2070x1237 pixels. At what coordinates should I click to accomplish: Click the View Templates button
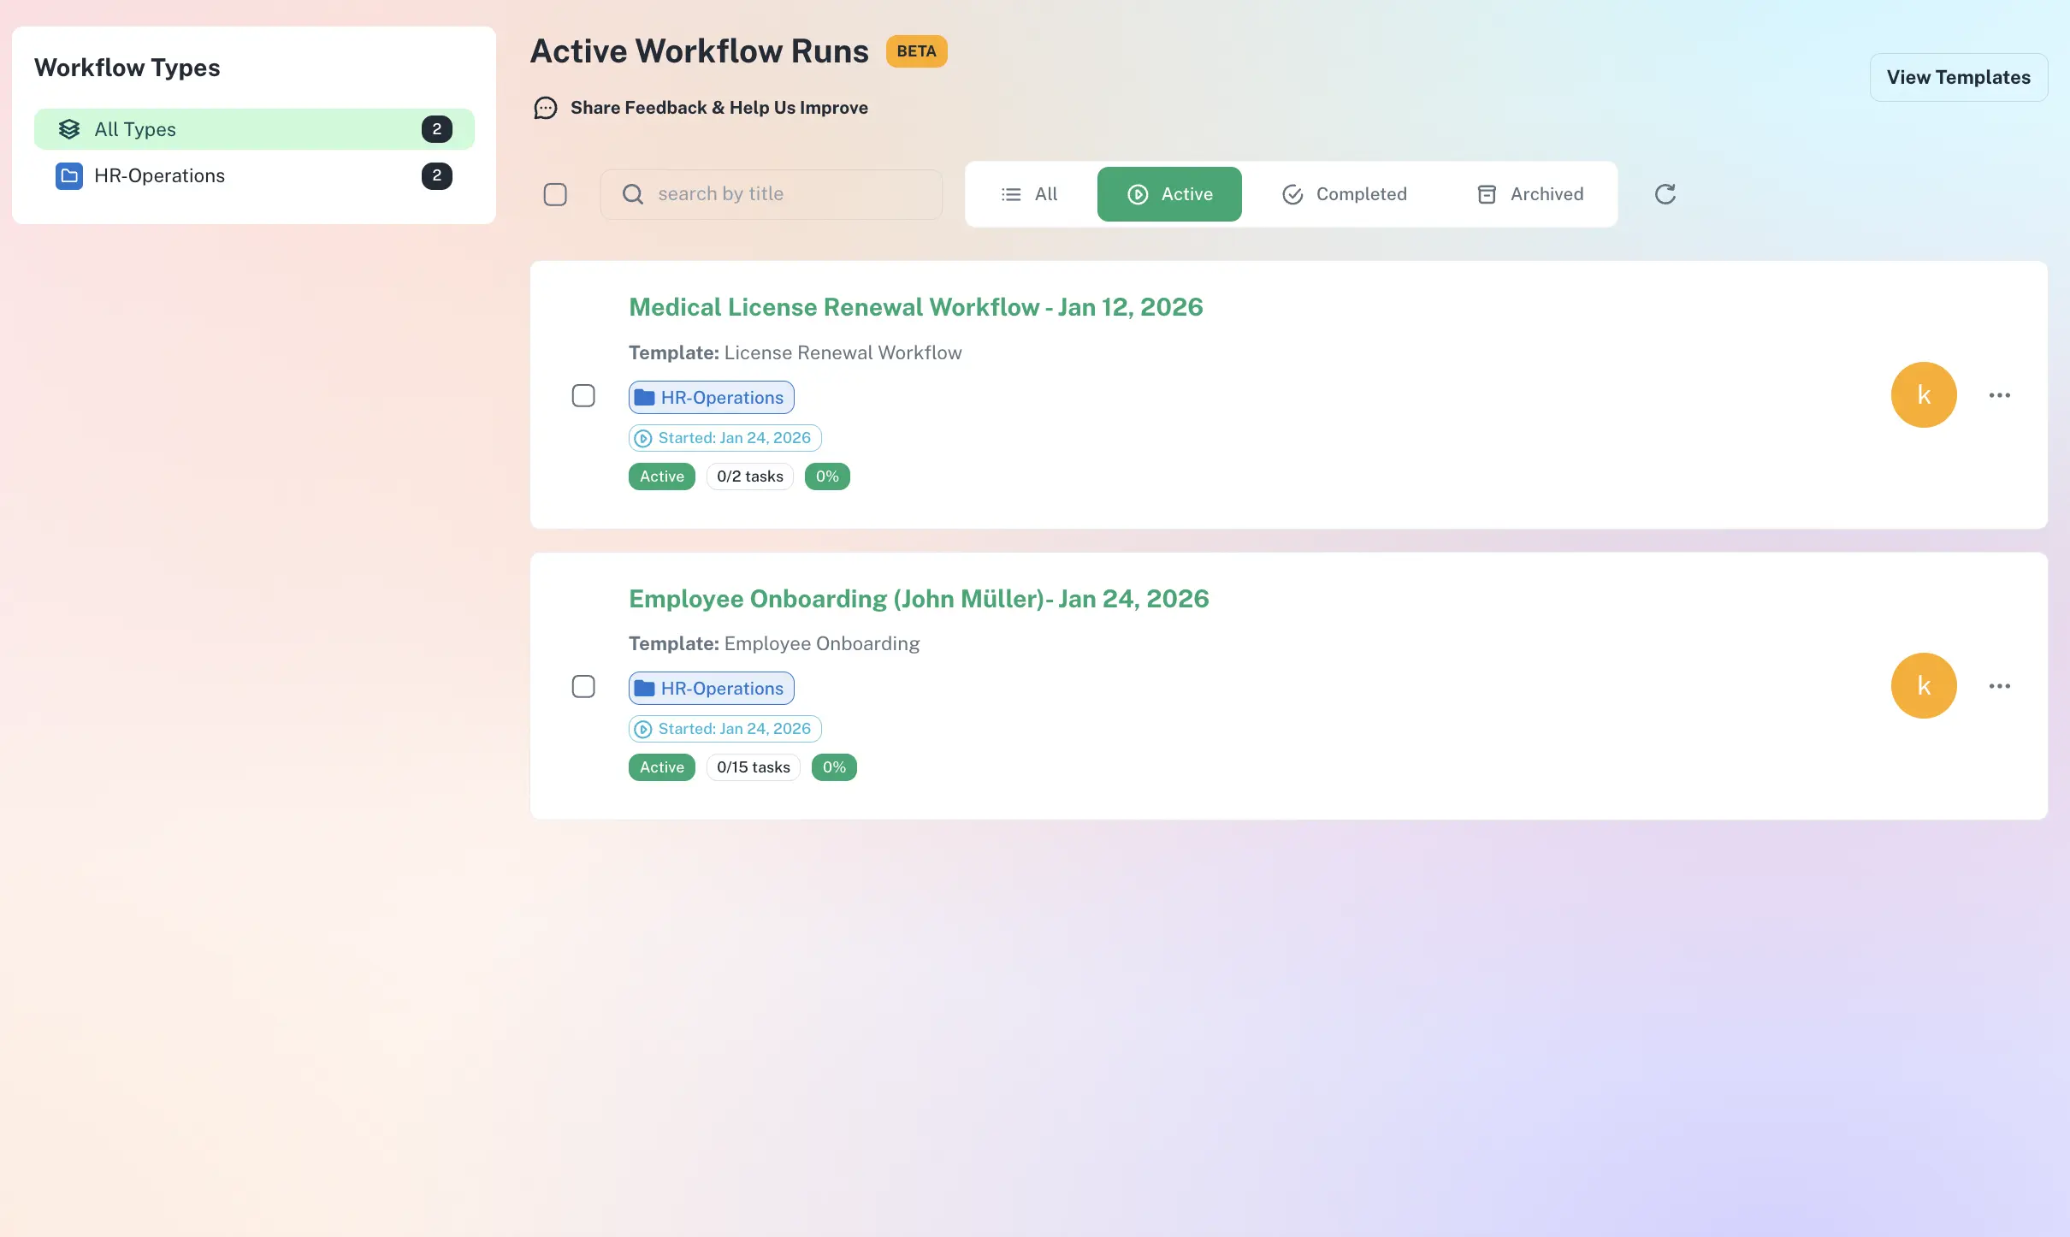[1959, 77]
